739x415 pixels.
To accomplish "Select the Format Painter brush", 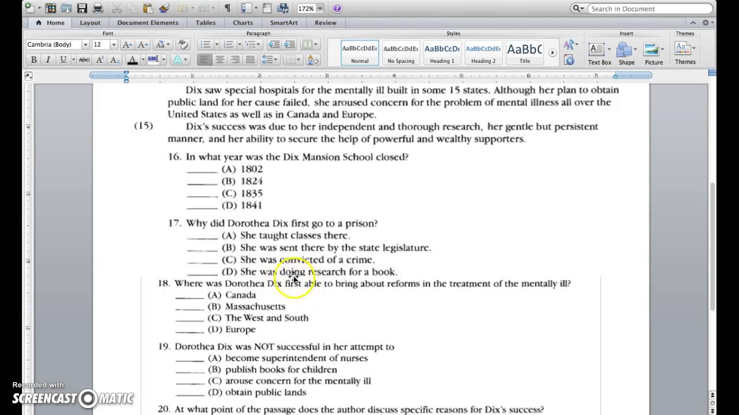I will pyautogui.click(x=164, y=8).
